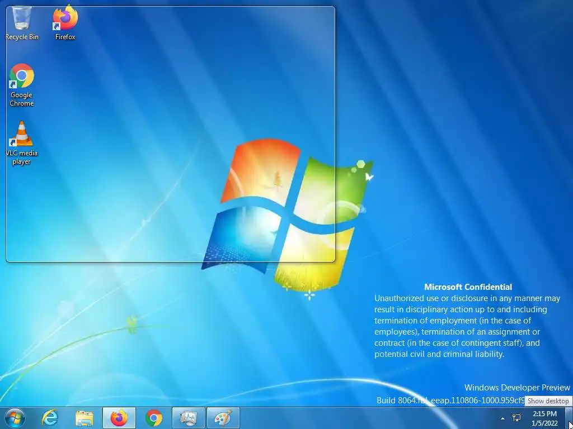Open the Start menu orb
Viewport: 573px width, 429px height.
click(15, 418)
